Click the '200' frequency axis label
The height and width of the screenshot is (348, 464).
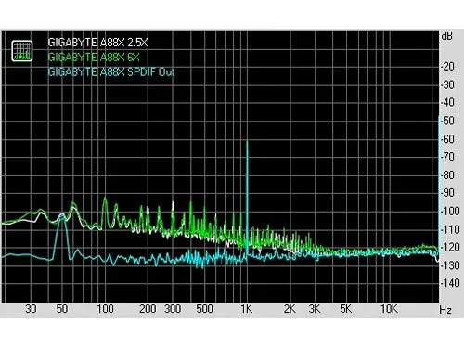click(148, 309)
